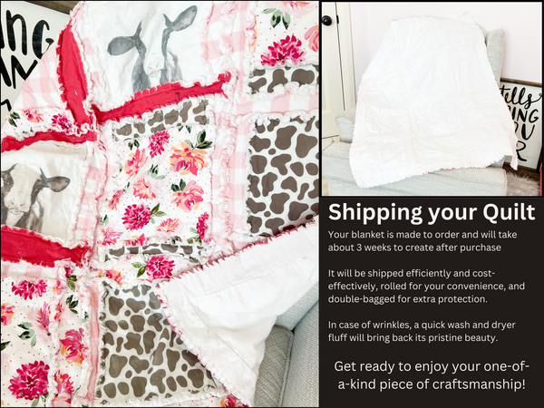Click the black lettered sign at top left
The height and width of the screenshot is (408, 544).
pyautogui.click(x=26, y=52)
